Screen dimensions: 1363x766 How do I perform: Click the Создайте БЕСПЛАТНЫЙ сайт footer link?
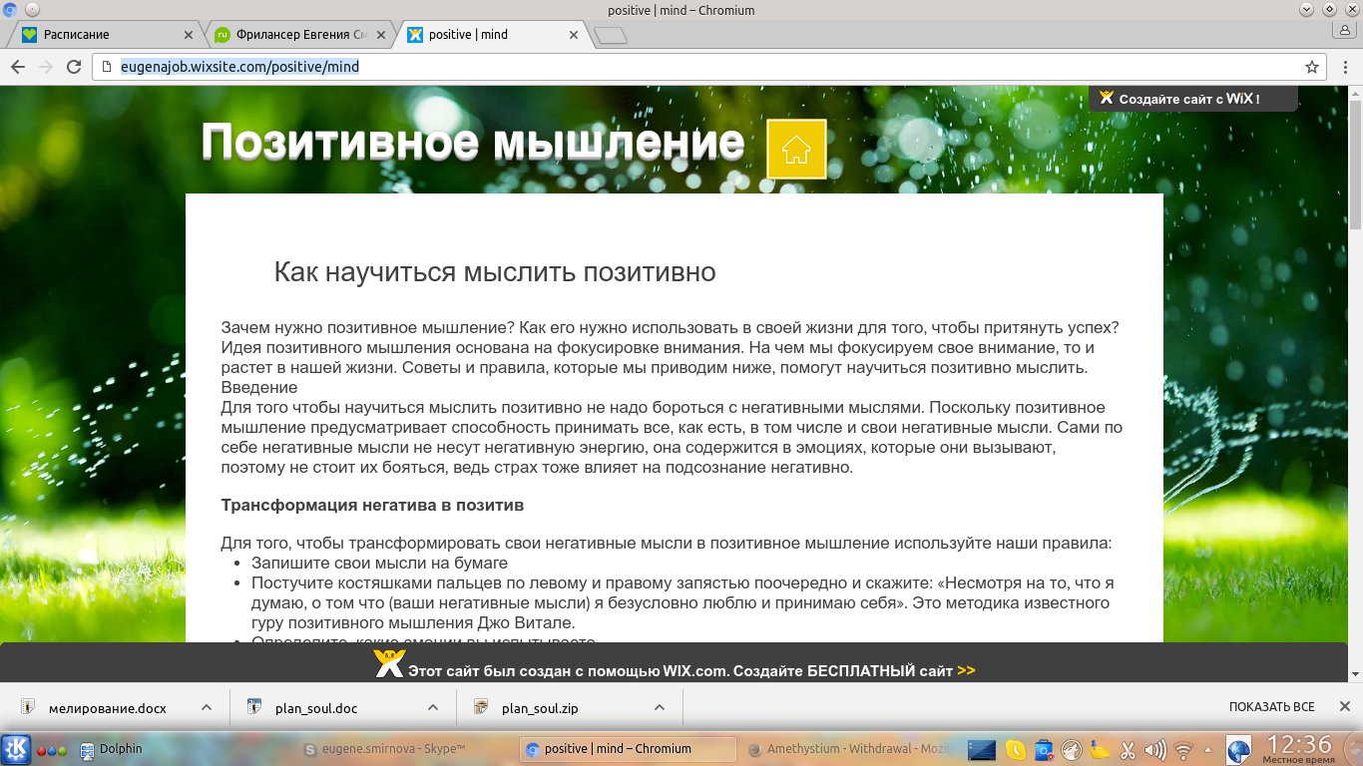[854, 671]
